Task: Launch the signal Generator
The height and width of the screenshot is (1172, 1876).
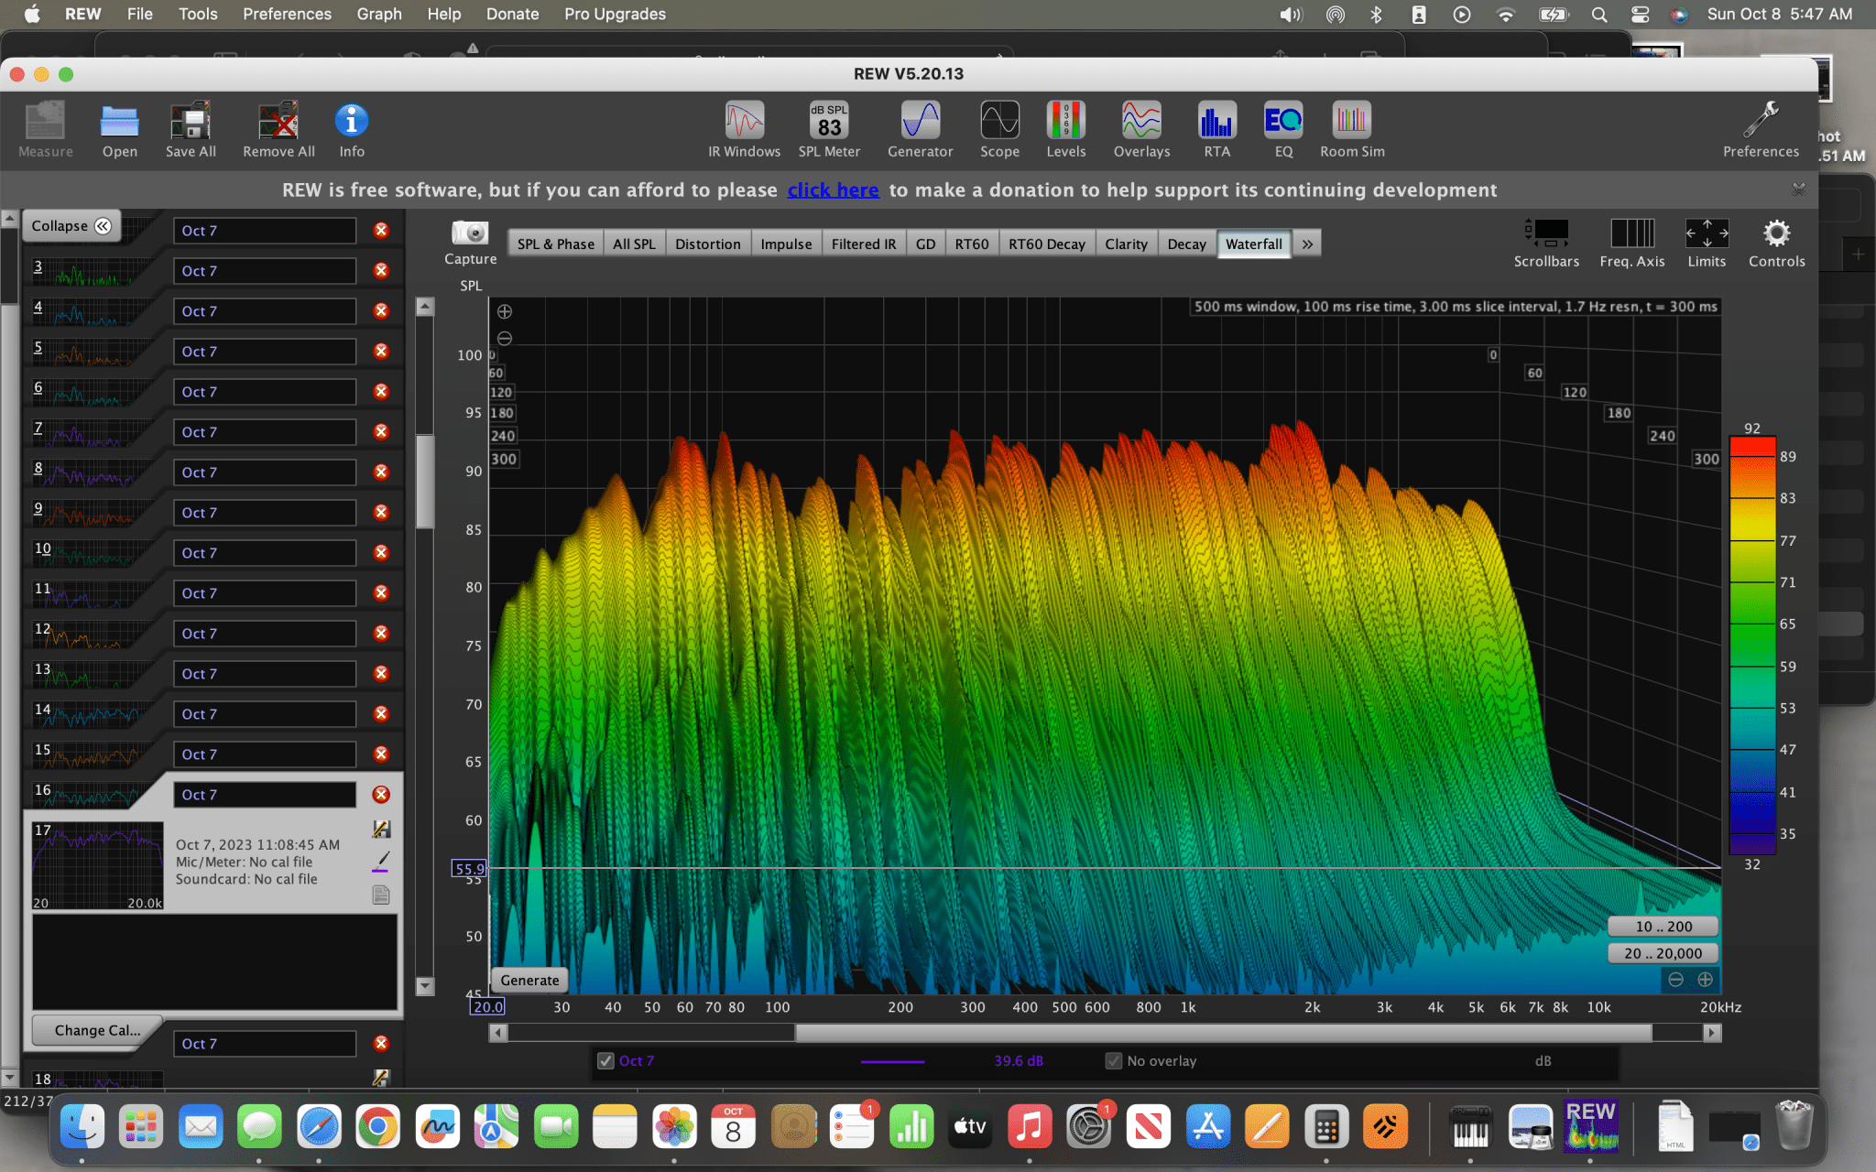Action: [920, 129]
